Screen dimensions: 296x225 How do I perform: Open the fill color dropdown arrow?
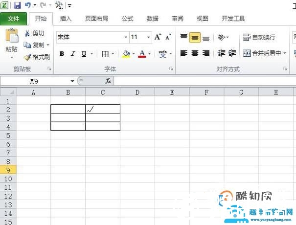pos(134,54)
